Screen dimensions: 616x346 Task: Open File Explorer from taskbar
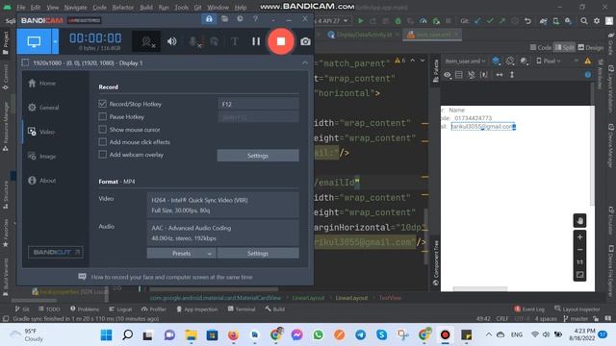point(191,335)
